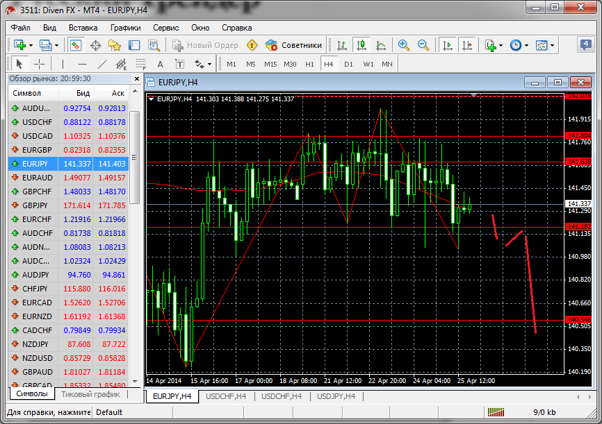The width and height of the screenshot is (602, 424).
Task: Select GBPJPY symbol row
Action: [x=68, y=205]
